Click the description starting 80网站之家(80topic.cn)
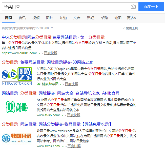This screenshot has width=165, height=149. coord(86,74)
